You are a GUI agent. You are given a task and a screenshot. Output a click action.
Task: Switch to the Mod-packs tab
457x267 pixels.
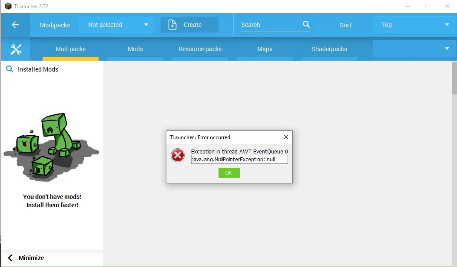70,49
